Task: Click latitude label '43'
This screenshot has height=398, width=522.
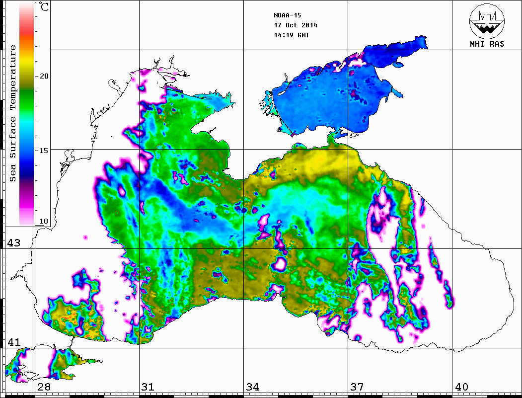Action: pyautogui.click(x=14, y=243)
